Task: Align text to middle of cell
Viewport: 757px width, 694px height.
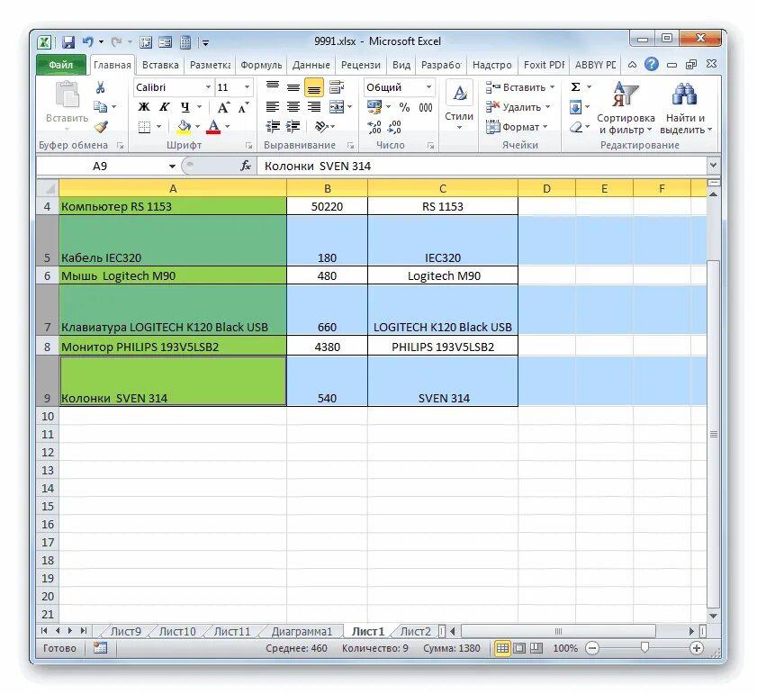Action: pyautogui.click(x=293, y=87)
